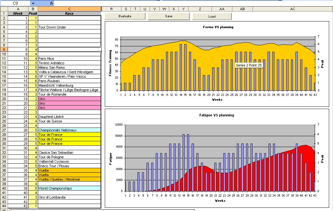
Task: Click the light-blue World Championships cell
Action: click(69, 188)
